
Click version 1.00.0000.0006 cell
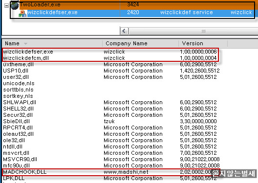tap(198, 52)
